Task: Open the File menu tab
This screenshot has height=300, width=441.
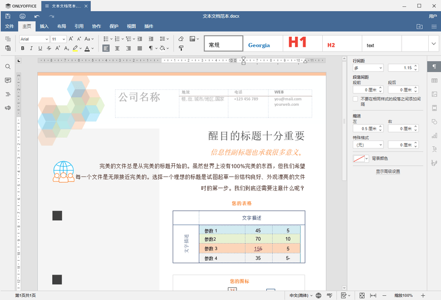Action: tap(9, 27)
